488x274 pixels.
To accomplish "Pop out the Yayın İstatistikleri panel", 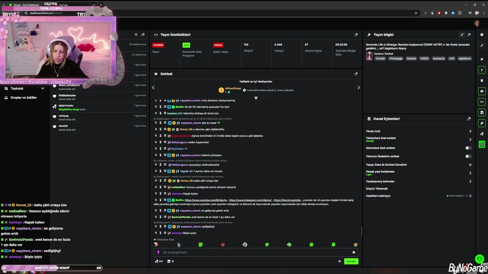I will (356, 35).
